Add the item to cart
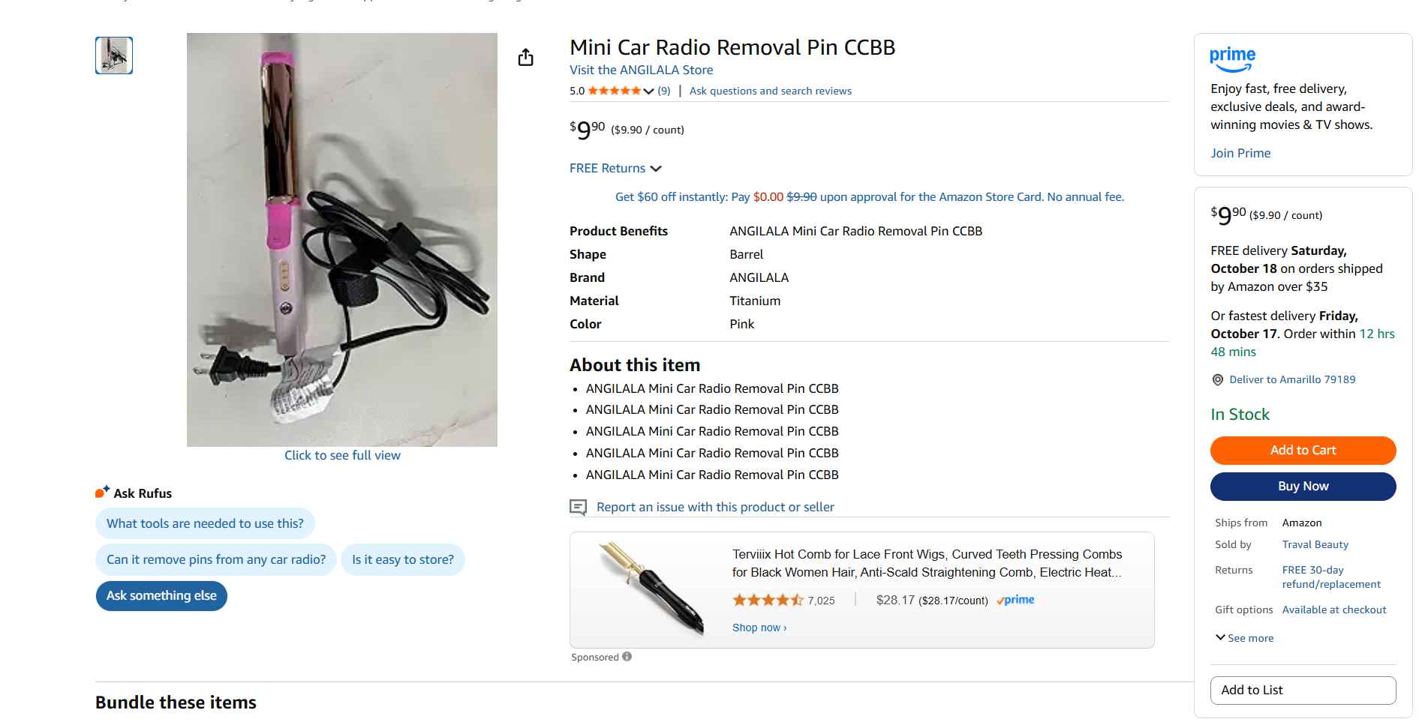Screen dimensions: 1425x722 point(1303,451)
